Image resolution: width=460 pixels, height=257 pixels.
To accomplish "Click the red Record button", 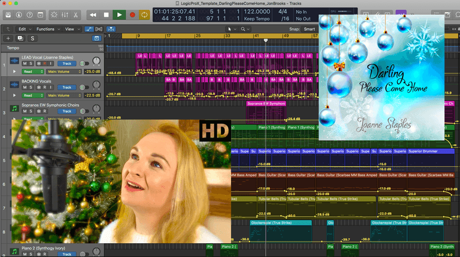I will (133, 15).
